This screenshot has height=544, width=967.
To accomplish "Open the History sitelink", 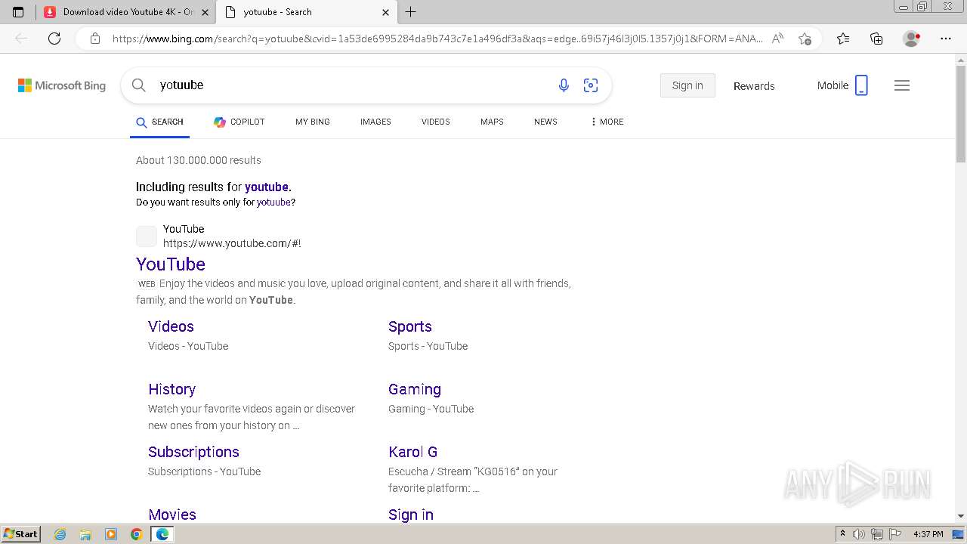I will point(171,389).
